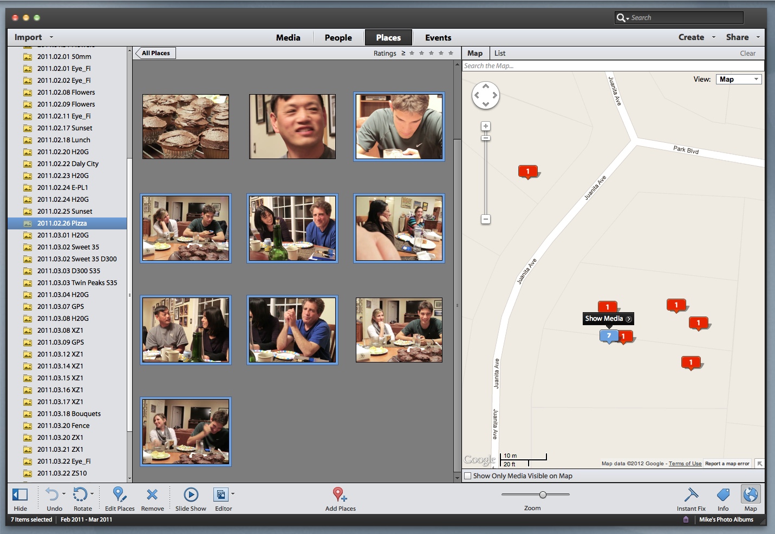Click the Undo icon
This screenshot has width=775, height=534.
point(52,495)
